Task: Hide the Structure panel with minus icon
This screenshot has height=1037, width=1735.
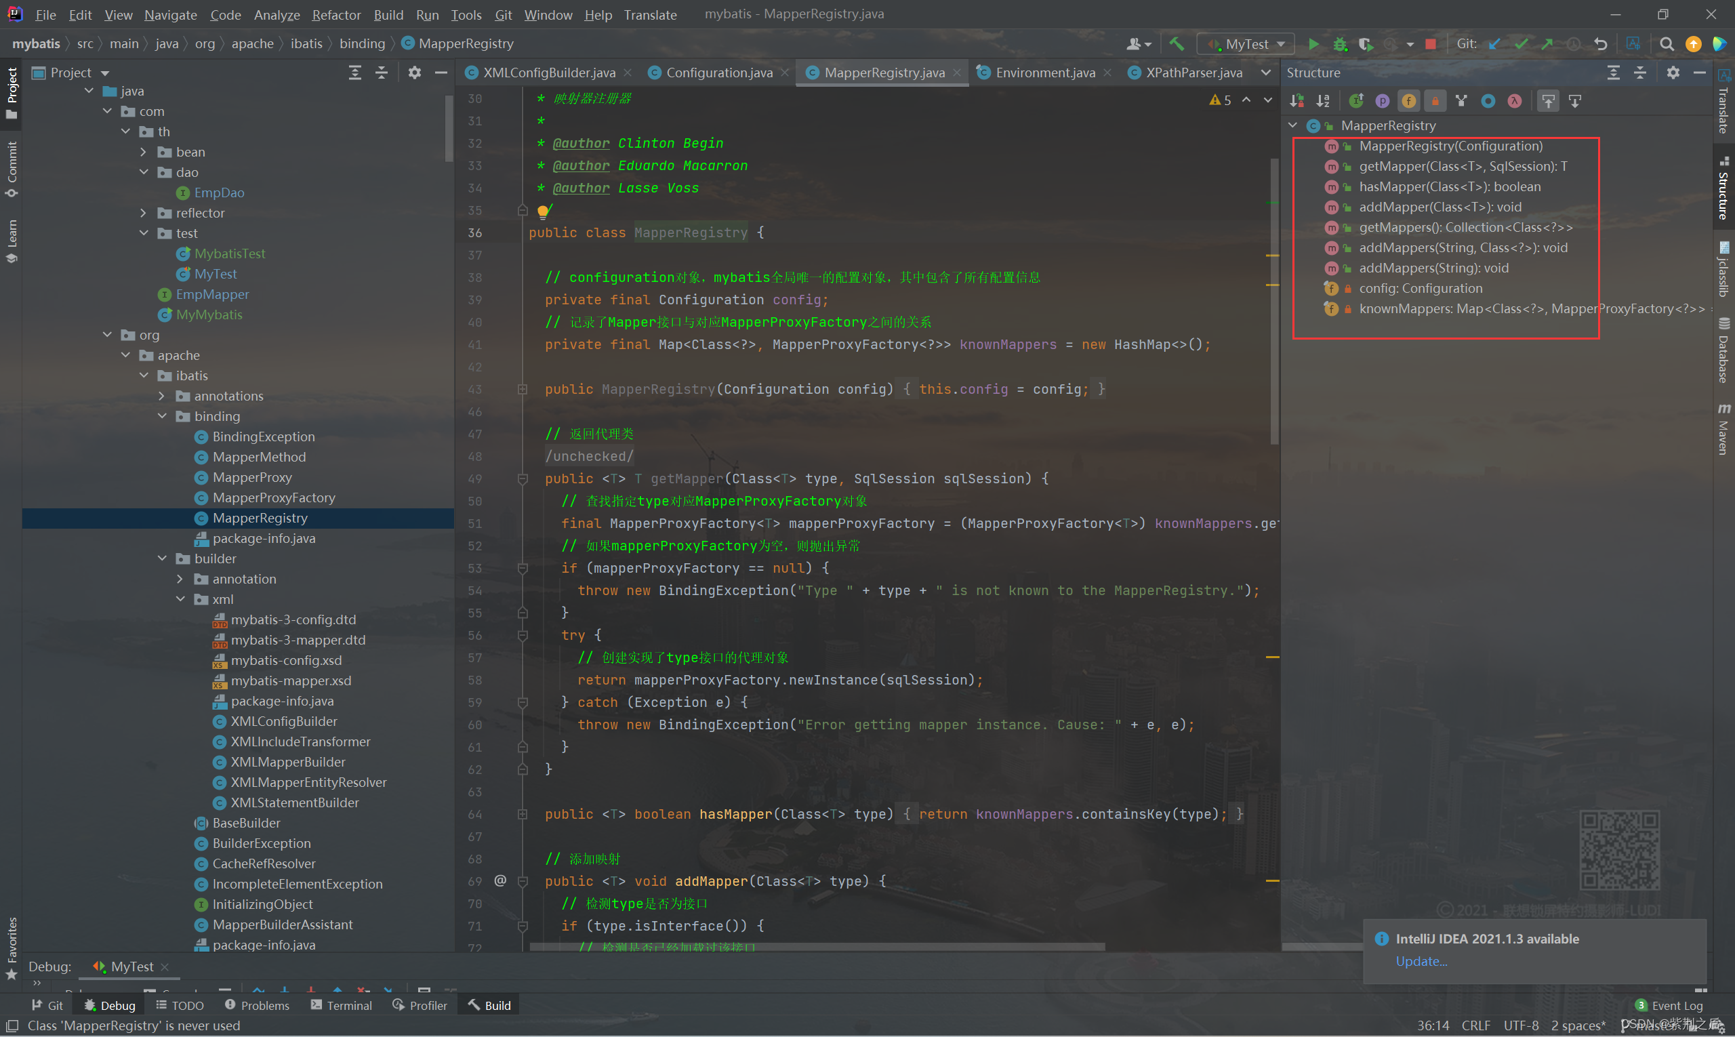Action: point(1699,73)
